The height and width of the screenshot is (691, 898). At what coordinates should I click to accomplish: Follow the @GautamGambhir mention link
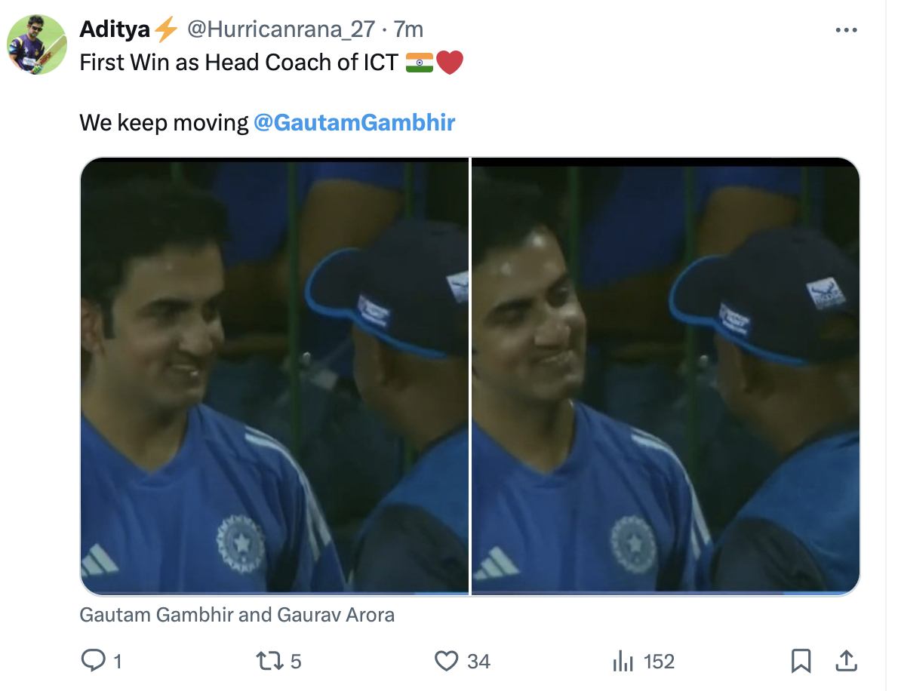[x=355, y=122]
